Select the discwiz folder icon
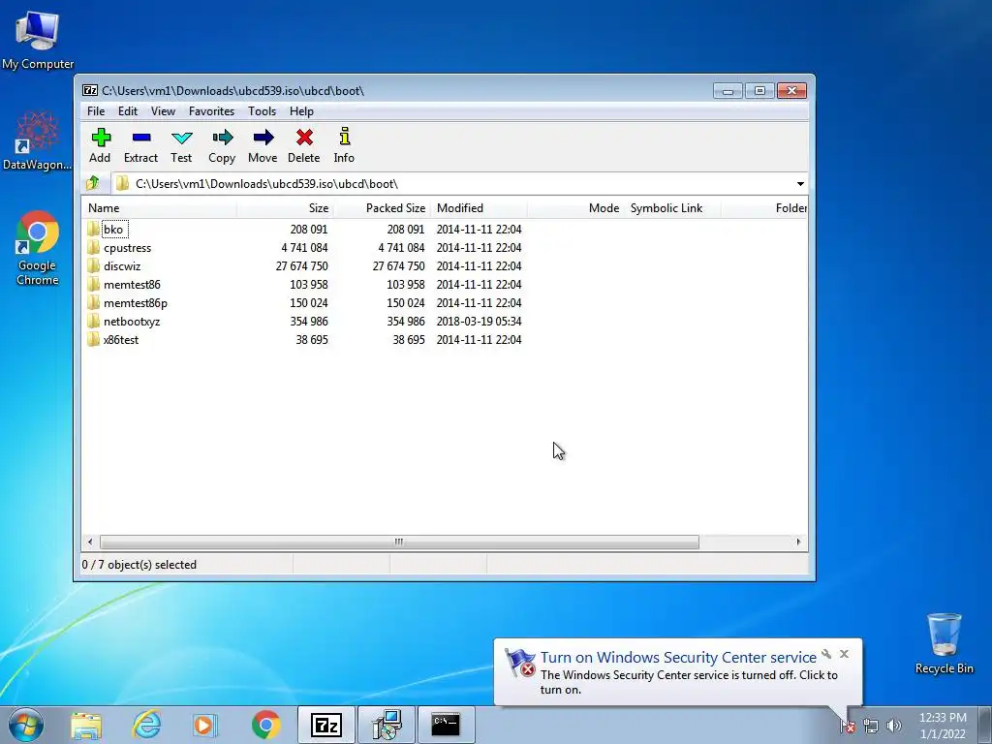 pos(94,265)
